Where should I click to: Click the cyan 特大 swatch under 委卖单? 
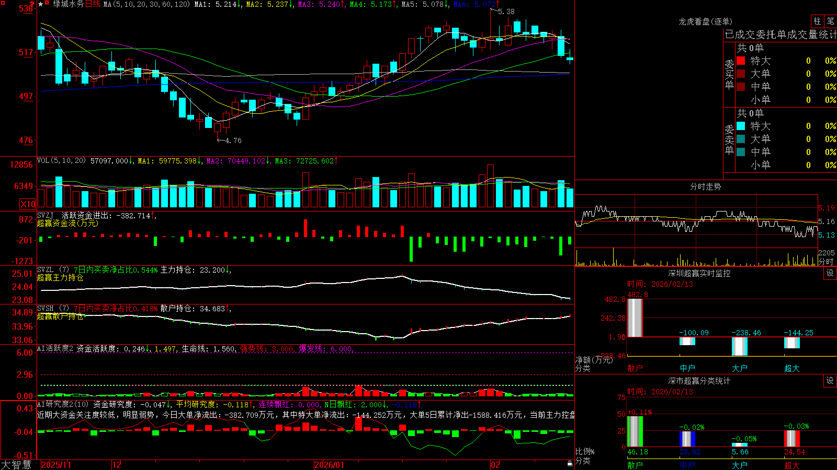tap(741, 126)
